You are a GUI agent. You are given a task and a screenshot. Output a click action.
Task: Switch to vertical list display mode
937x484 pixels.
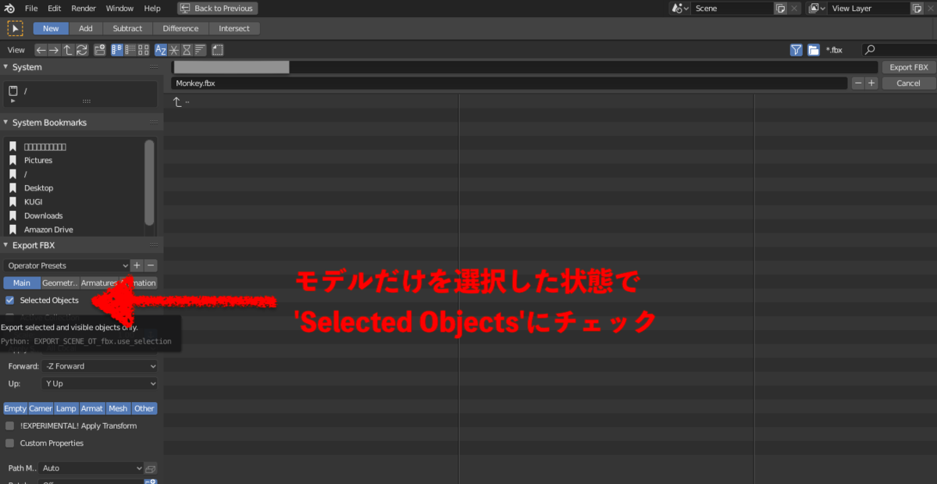[117, 50]
